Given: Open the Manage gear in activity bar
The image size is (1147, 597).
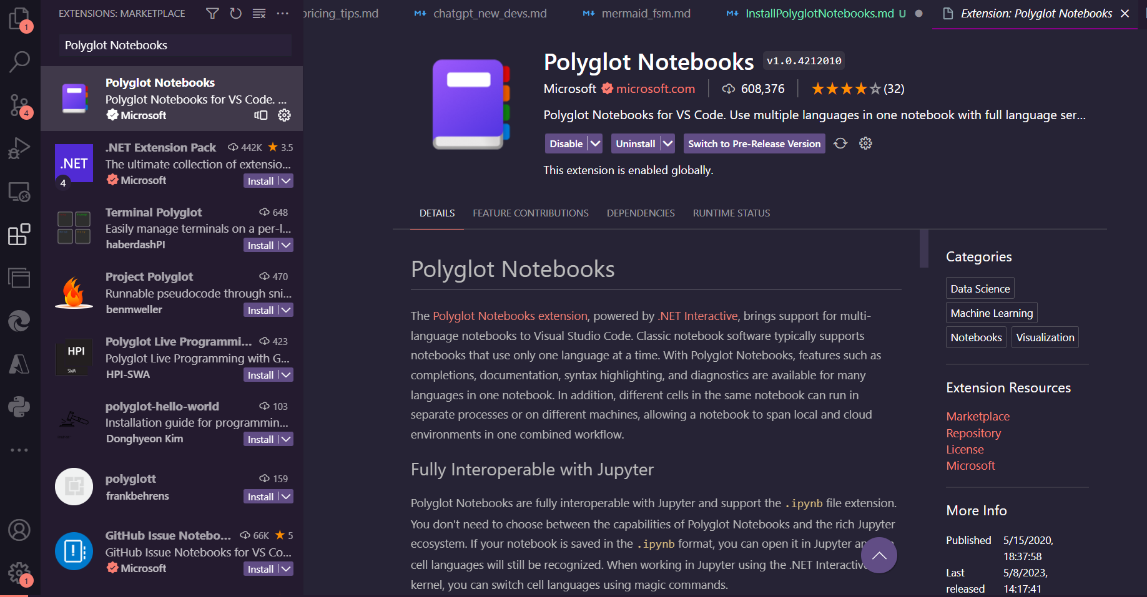Looking at the screenshot, I should pos(19,573).
